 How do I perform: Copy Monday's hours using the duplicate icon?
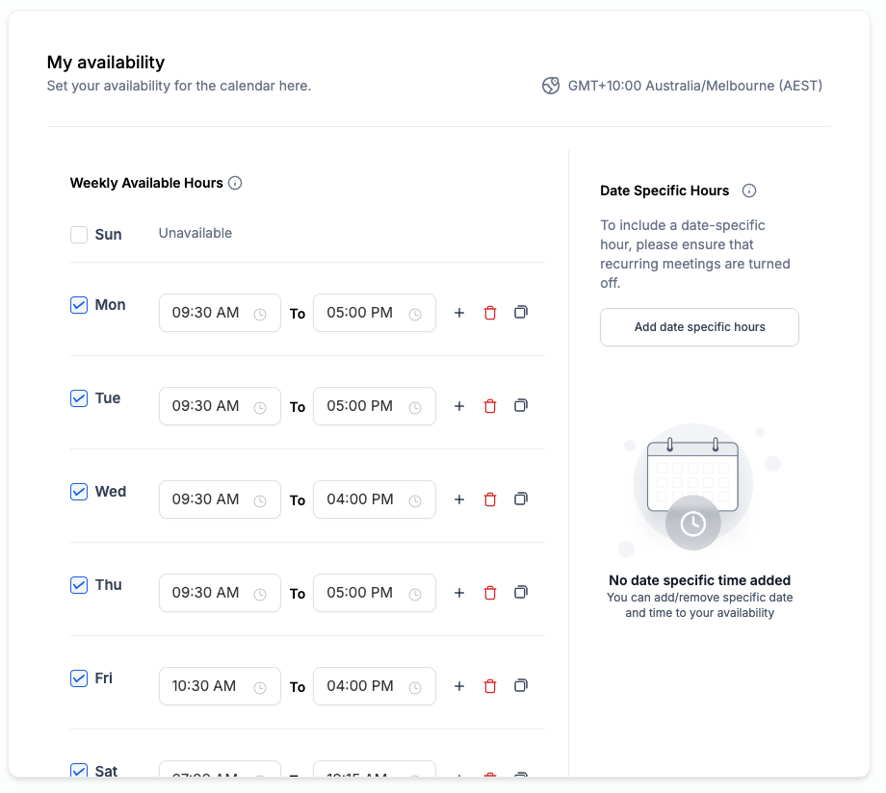point(521,312)
